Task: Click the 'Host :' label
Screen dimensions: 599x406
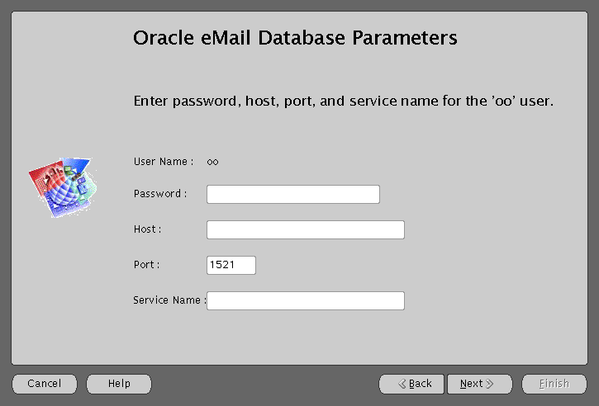Action: point(147,229)
